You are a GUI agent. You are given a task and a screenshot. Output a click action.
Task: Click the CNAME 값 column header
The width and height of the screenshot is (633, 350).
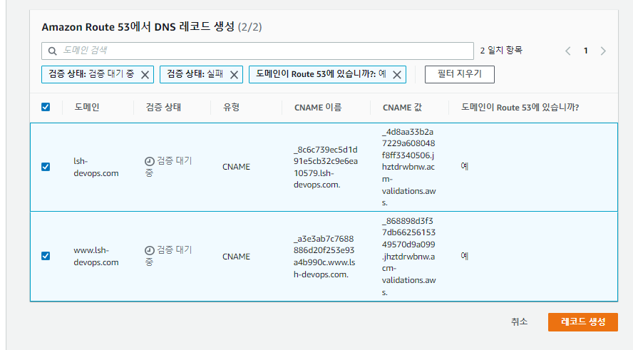402,108
